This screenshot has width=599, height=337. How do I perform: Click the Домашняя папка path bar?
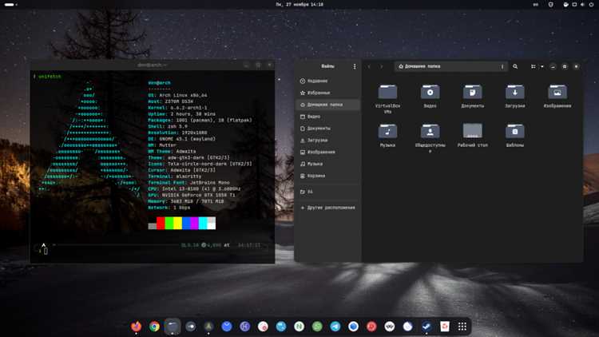click(x=450, y=66)
